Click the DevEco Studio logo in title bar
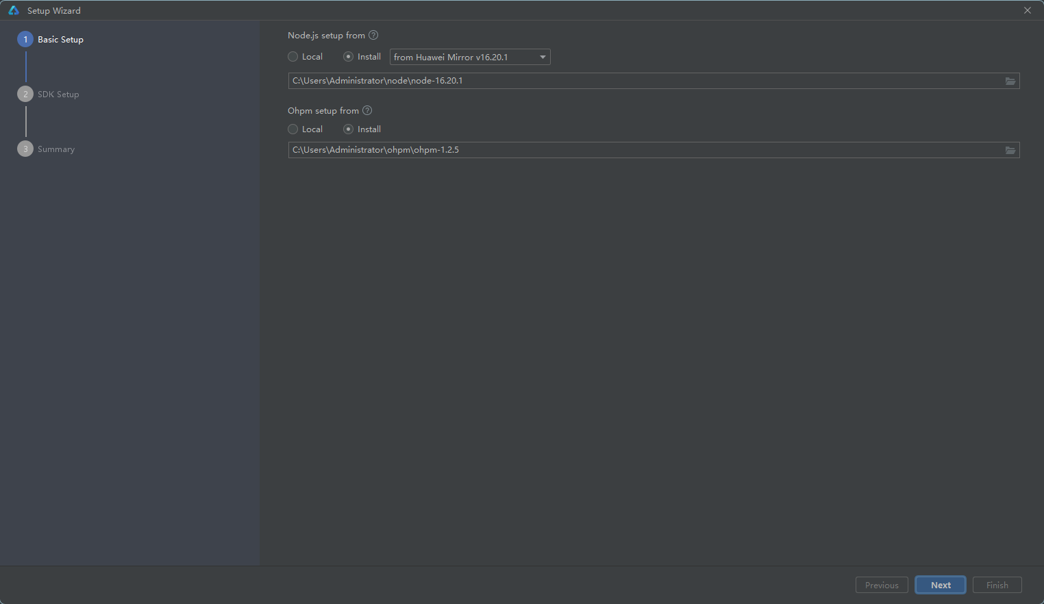This screenshot has height=604, width=1044. pos(14,10)
